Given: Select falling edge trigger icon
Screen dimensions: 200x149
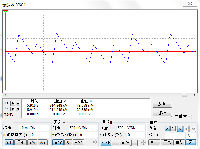Looking at the screenshot, I should (173, 129).
